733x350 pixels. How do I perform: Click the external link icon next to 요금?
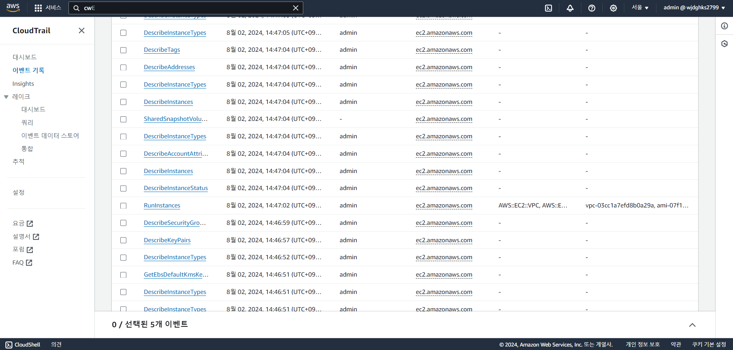[x=30, y=223]
